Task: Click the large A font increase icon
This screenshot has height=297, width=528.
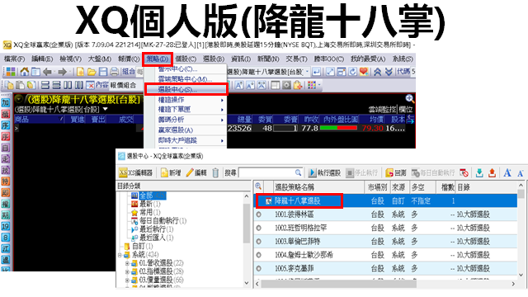Action: coord(507,172)
